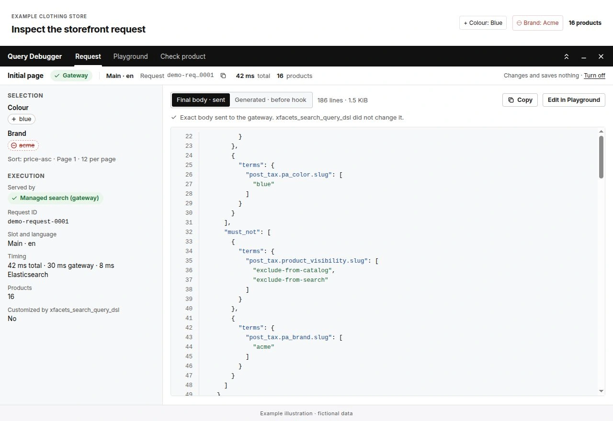Click the code view scrollbar thumb
This screenshot has height=421, width=613.
click(x=601, y=157)
